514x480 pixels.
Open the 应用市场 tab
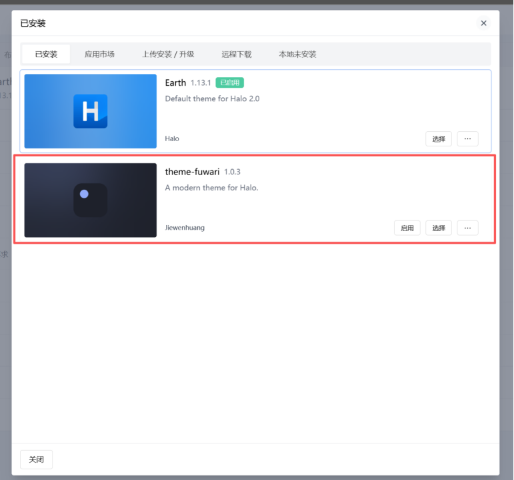click(x=99, y=55)
